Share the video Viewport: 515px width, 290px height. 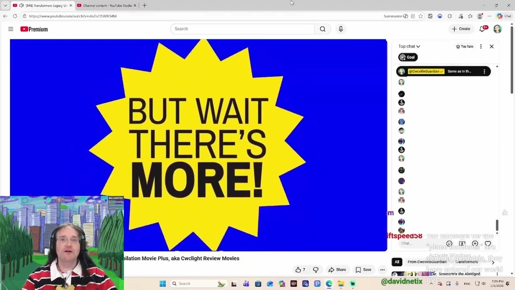337,270
